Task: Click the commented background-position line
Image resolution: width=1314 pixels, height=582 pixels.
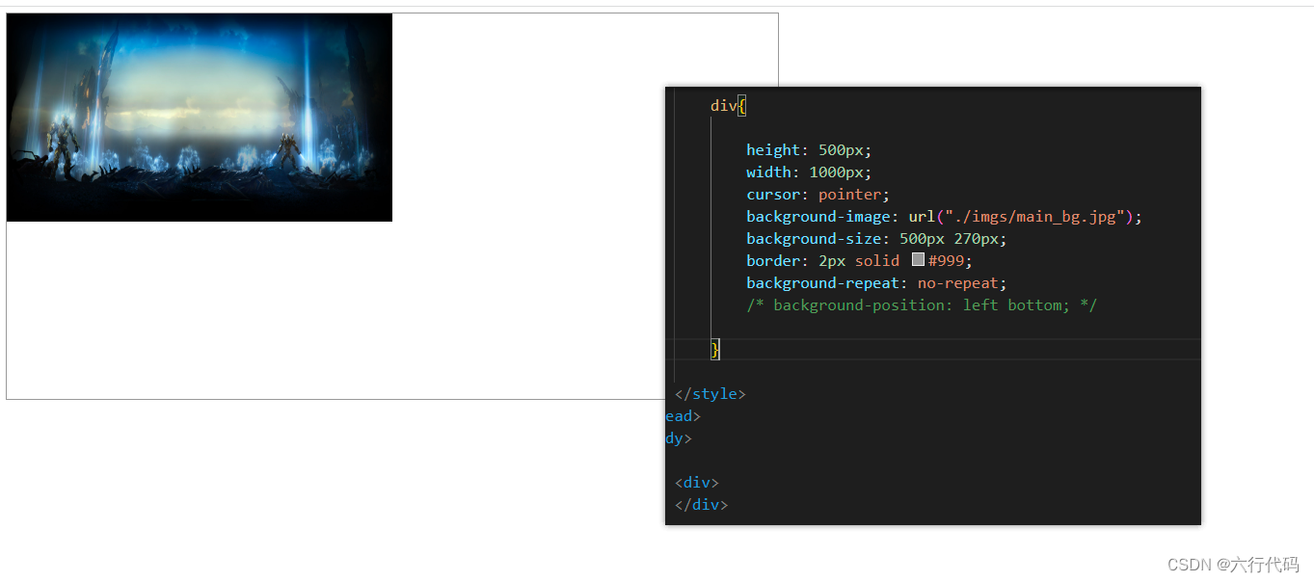Action: tap(922, 304)
